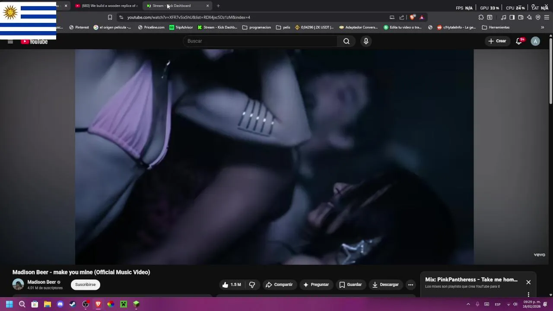
Task: Click the Preguntar button
Action: pyautogui.click(x=316, y=285)
